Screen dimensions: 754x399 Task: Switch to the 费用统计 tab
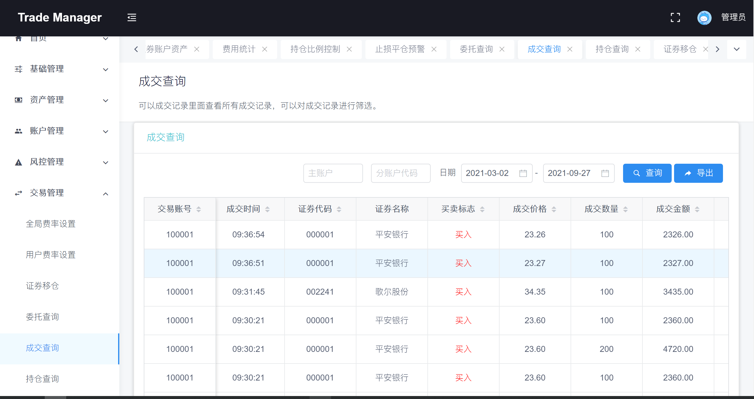(x=239, y=49)
